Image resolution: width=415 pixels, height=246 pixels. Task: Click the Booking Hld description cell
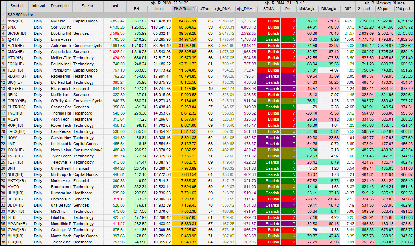click(61, 33)
